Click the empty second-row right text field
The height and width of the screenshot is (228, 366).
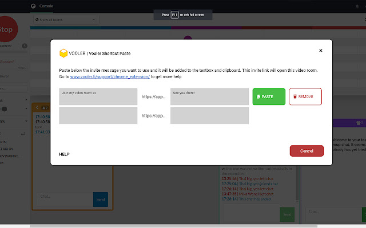[x=209, y=116]
